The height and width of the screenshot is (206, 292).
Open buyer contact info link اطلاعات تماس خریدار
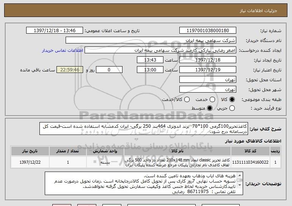pyautogui.click(x=63, y=51)
